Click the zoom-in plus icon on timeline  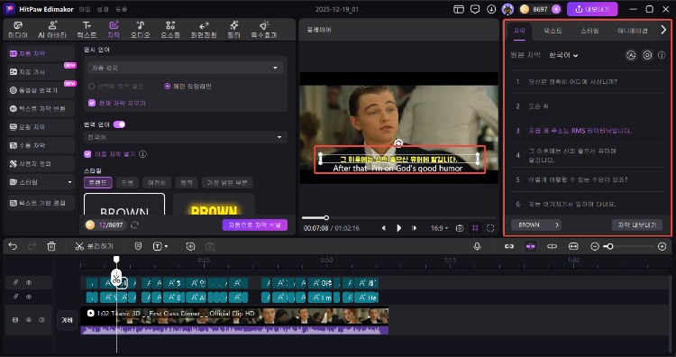tap(662, 246)
